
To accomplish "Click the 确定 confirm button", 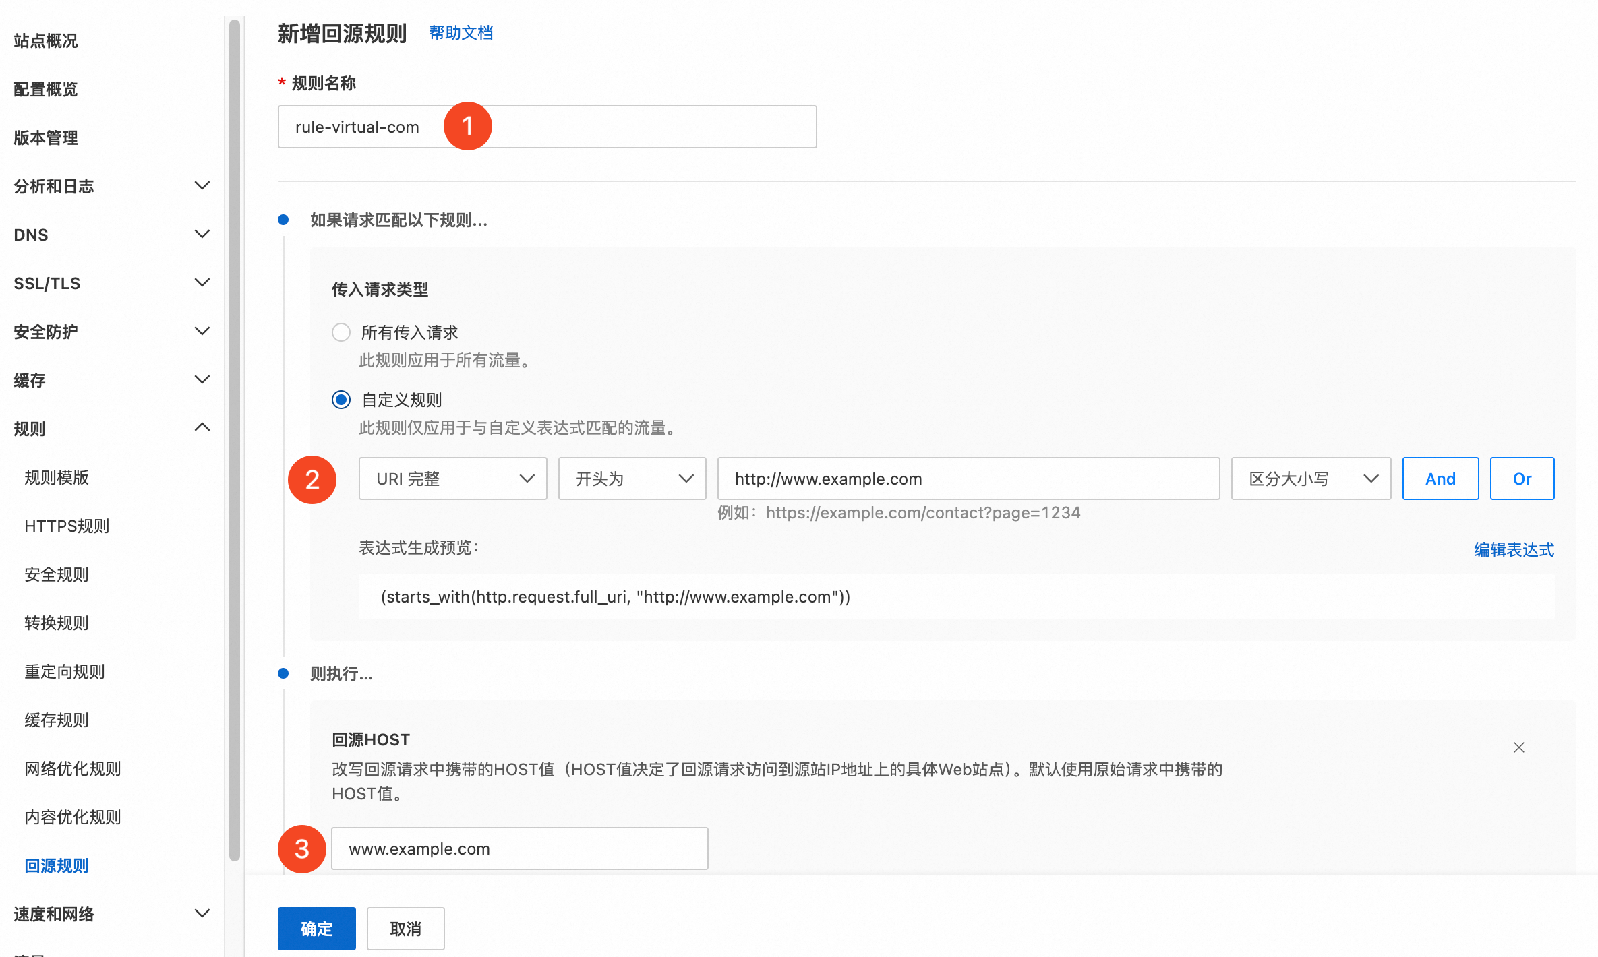I will pyautogui.click(x=316, y=928).
